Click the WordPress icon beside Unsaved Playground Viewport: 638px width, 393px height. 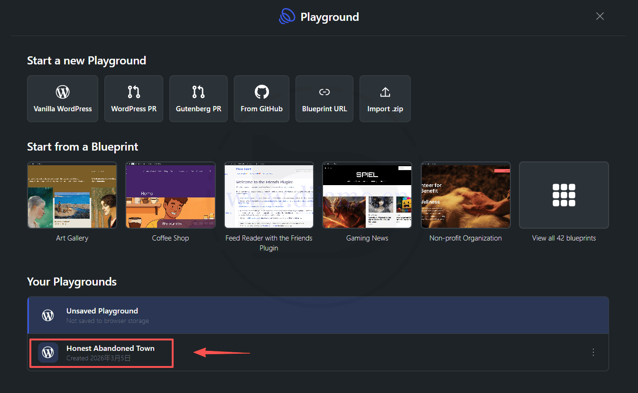48,315
